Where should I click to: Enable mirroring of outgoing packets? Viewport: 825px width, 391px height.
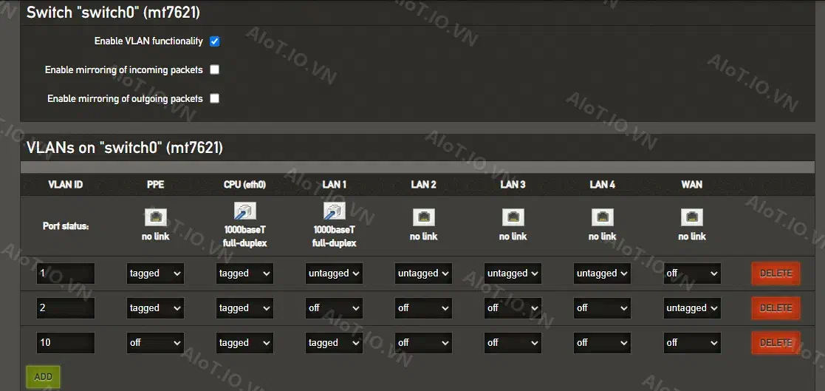pos(215,98)
